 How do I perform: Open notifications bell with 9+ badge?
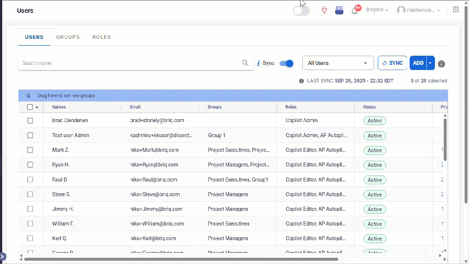pyautogui.click(x=355, y=10)
